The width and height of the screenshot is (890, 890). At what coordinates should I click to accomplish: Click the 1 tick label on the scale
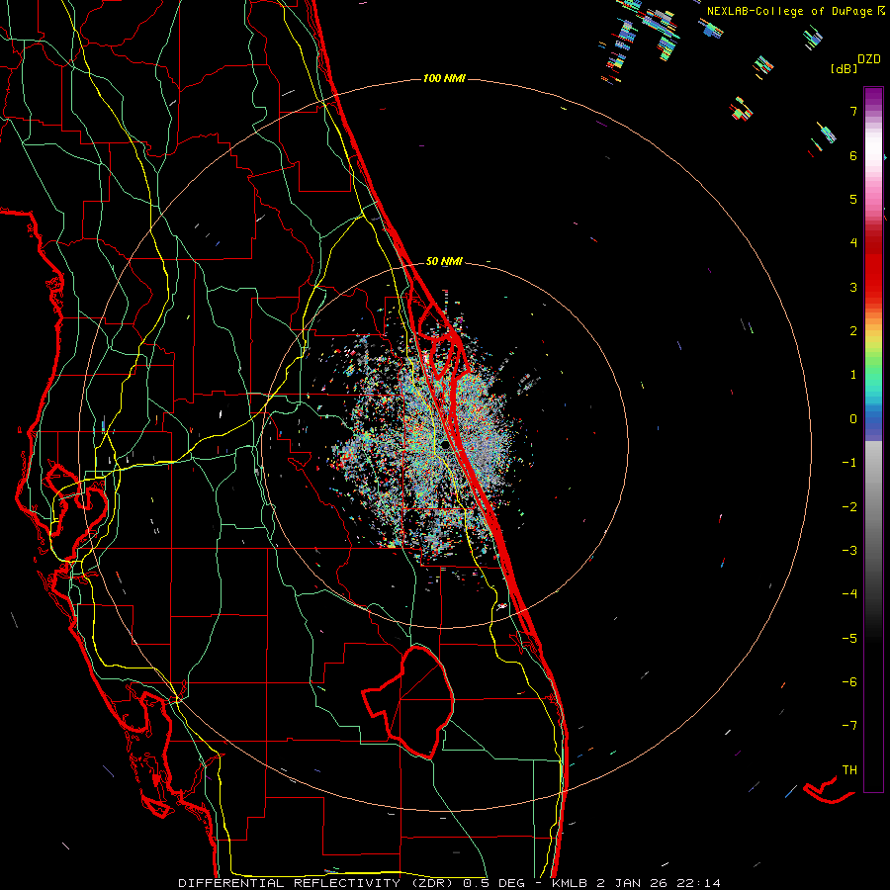(853, 375)
